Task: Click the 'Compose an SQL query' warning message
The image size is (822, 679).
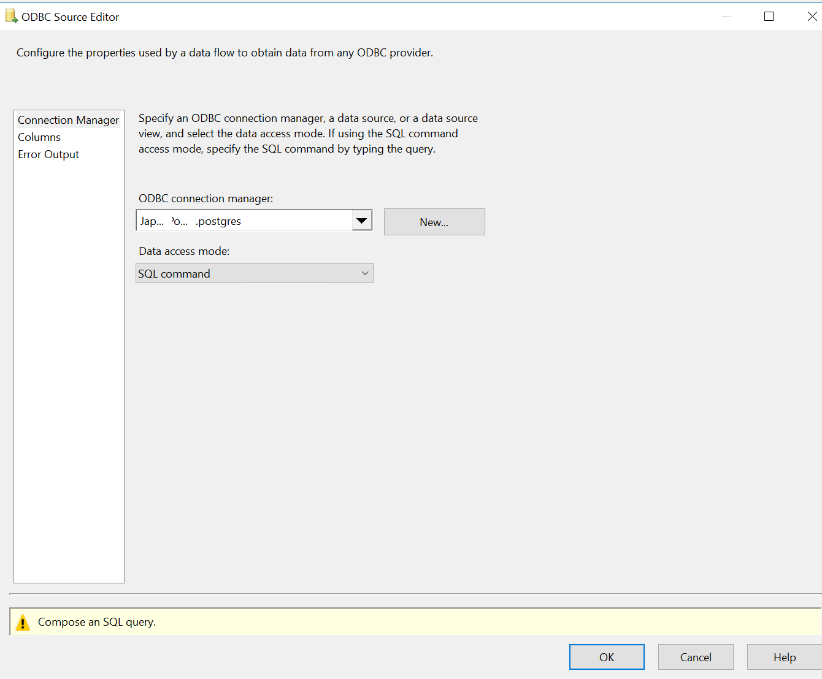Action: [x=97, y=622]
